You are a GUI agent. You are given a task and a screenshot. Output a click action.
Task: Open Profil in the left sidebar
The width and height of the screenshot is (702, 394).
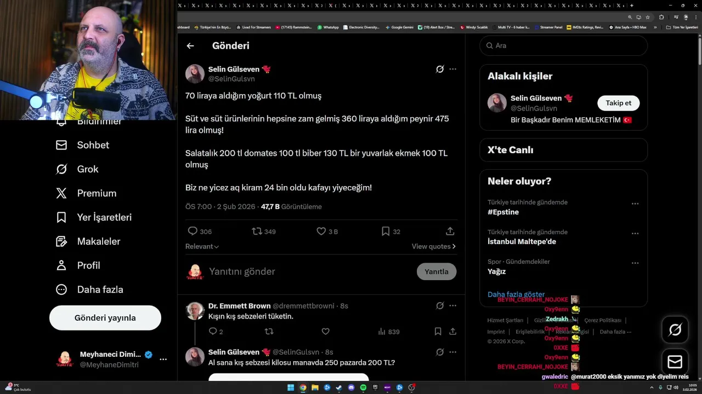click(78, 265)
